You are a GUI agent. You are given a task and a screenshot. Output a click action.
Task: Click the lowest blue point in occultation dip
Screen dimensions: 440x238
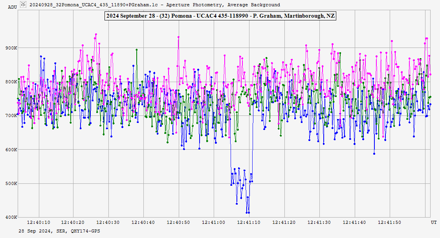[x=249, y=212]
